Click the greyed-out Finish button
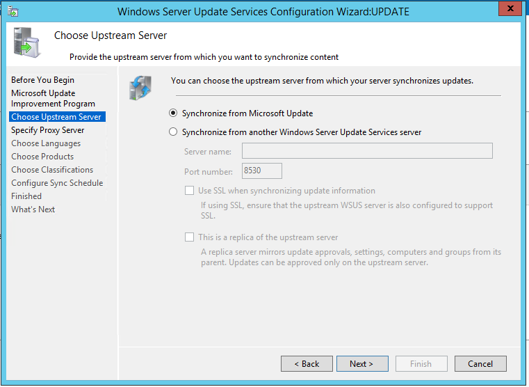Image resolution: width=529 pixels, height=387 pixels. (x=421, y=364)
